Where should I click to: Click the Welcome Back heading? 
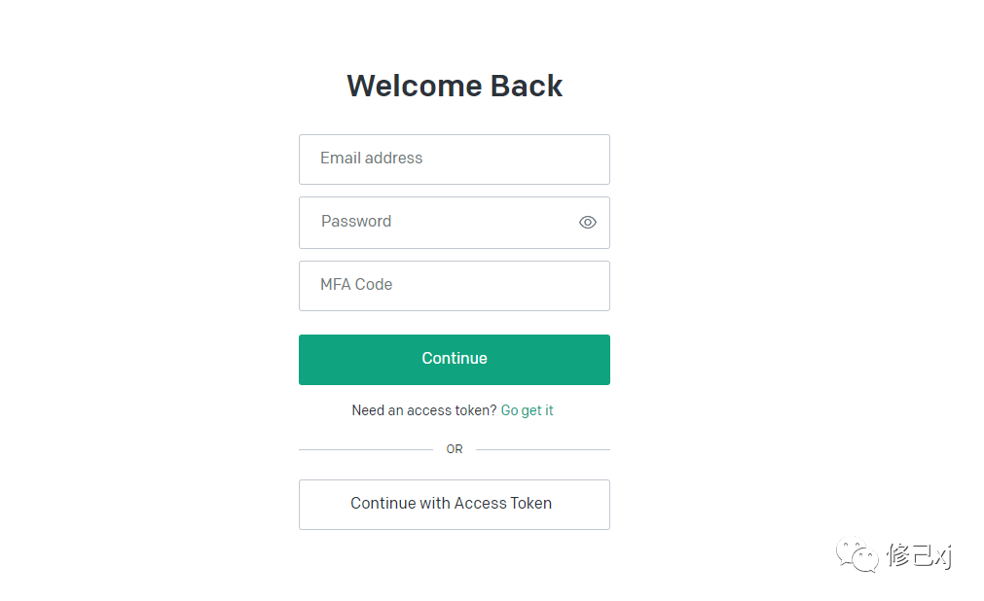[455, 86]
